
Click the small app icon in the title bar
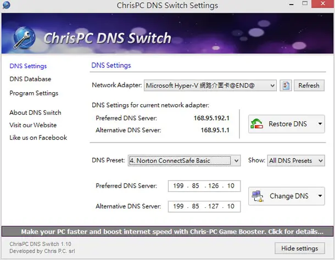click(x=6, y=5)
